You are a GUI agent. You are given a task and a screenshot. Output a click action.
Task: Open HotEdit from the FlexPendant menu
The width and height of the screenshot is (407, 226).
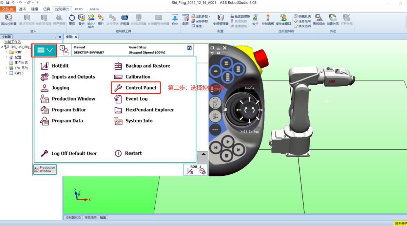(60, 66)
